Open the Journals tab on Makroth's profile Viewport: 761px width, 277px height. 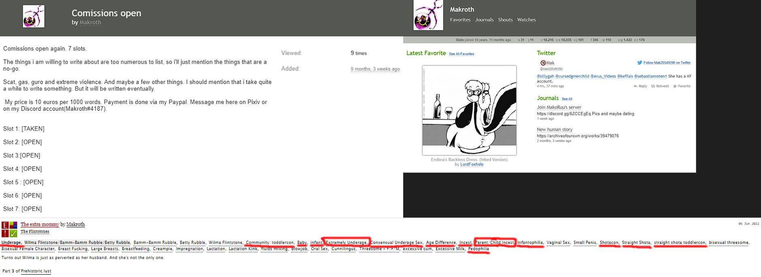click(484, 20)
